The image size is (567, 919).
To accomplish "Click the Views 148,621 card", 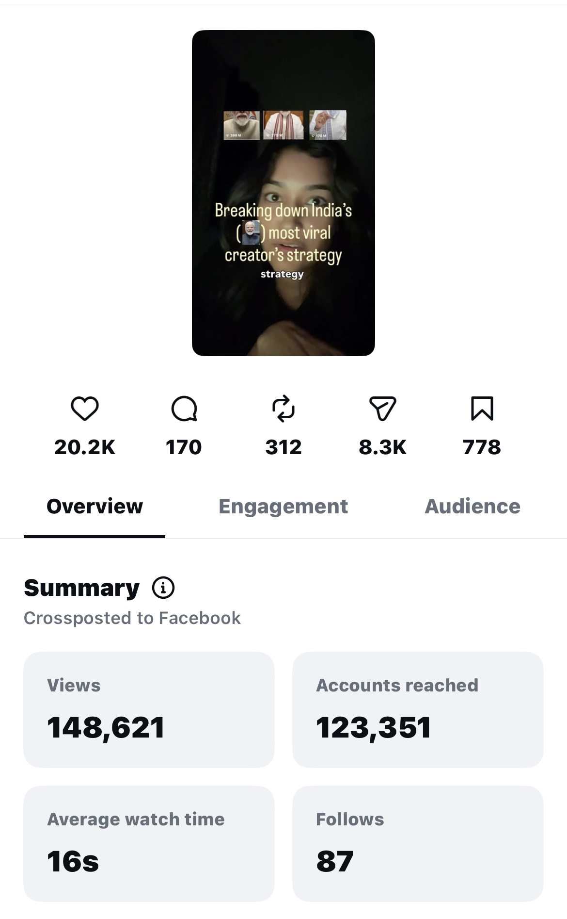I will [149, 710].
